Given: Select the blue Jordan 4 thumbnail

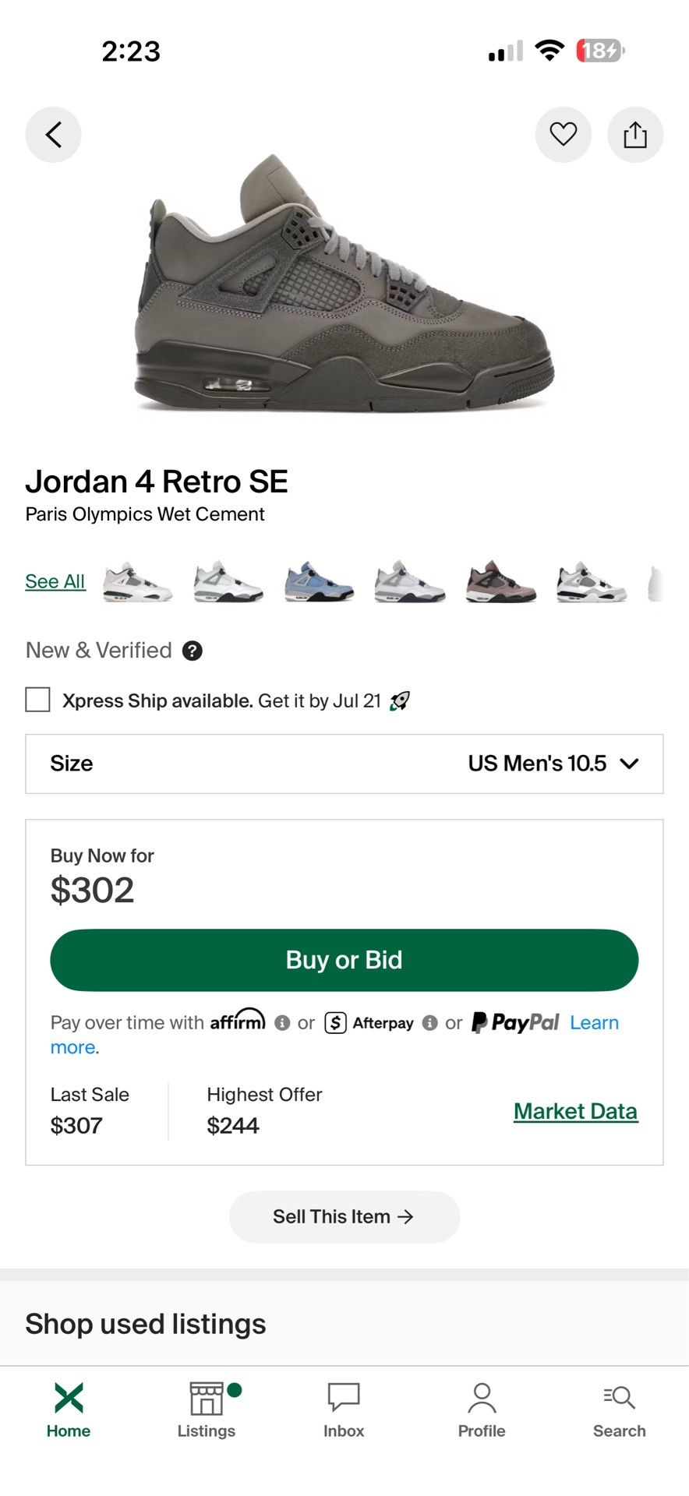Looking at the screenshot, I should tap(319, 582).
